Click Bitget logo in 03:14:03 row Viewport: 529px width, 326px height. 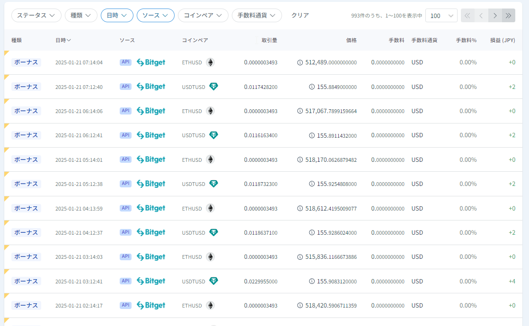pos(151,257)
